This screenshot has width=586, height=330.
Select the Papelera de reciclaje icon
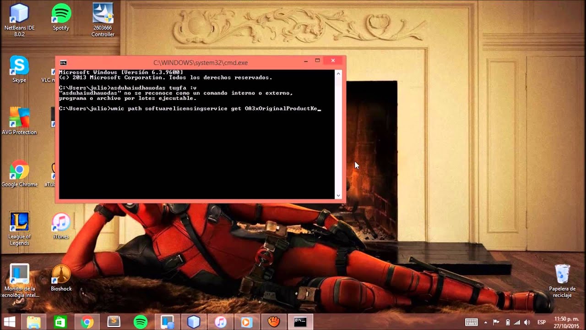[562, 281]
